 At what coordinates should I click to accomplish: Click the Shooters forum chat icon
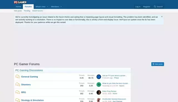[x=18, y=84]
